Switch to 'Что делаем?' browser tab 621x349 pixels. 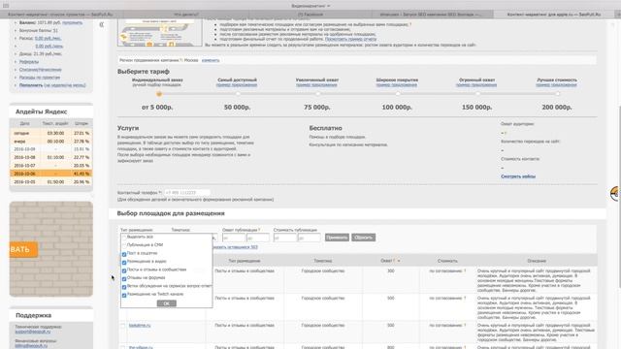[186, 15]
